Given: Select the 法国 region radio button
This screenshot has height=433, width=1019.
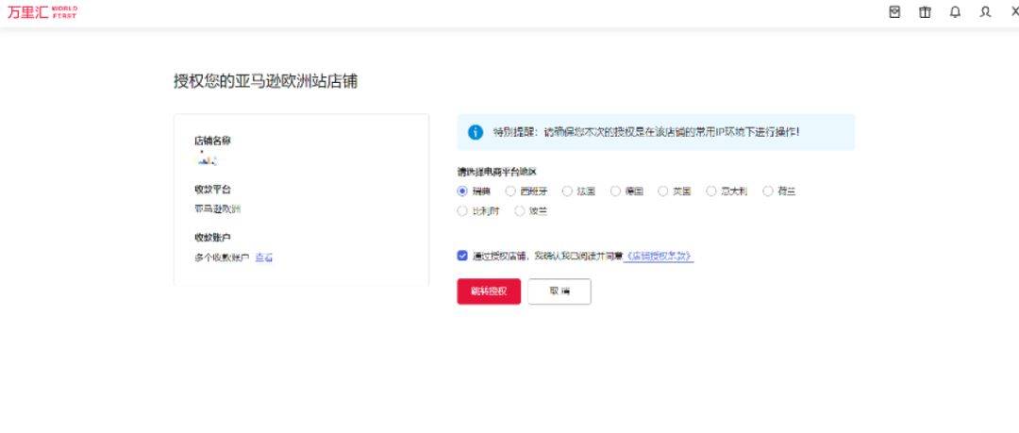Looking at the screenshot, I should pyautogui.click(x=567, y=192).
